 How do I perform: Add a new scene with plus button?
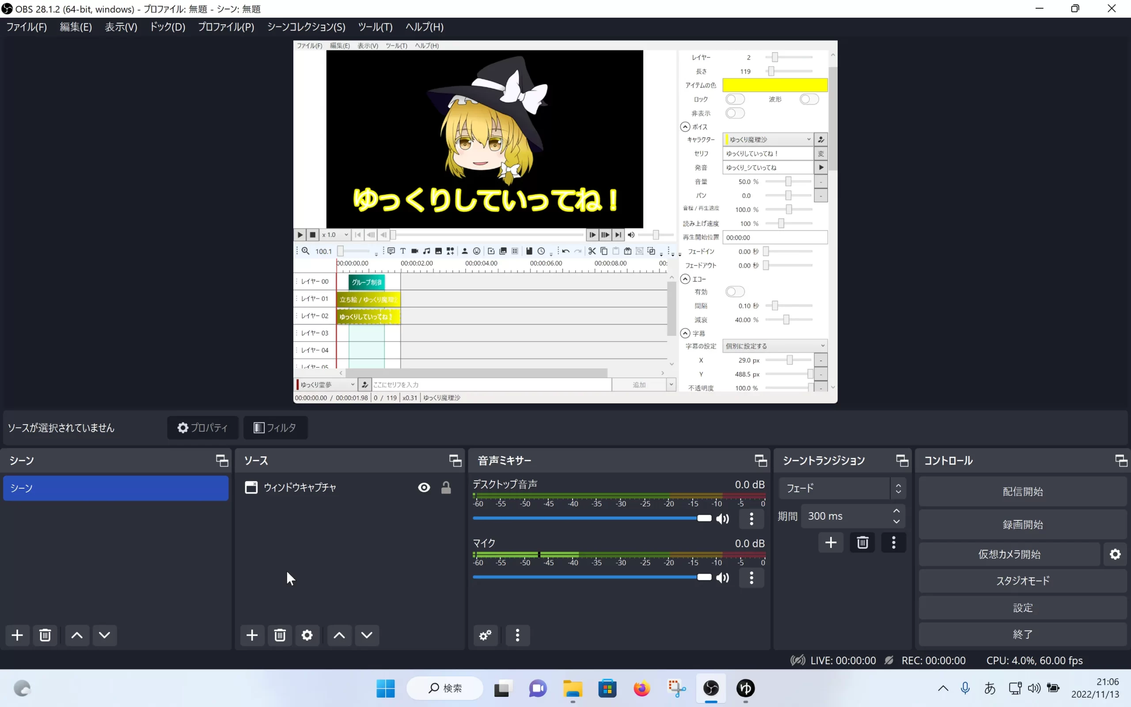point(17,635)
